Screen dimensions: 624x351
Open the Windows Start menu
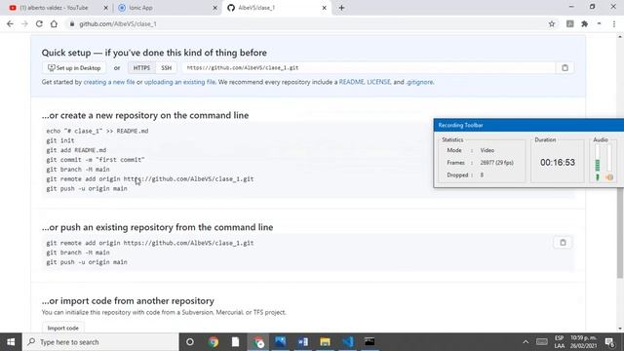[11, 342]
